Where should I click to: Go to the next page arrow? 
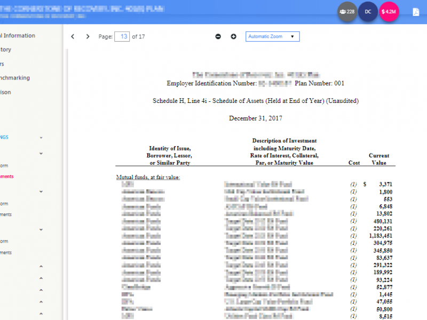[x=88, y=37]
